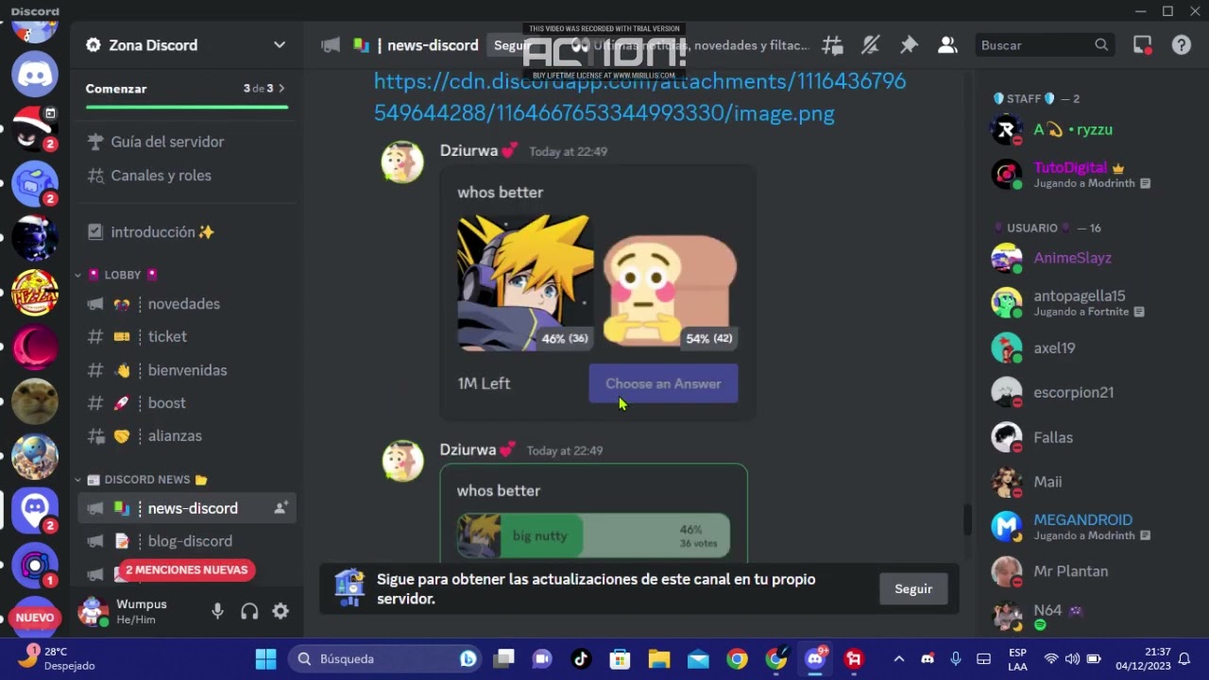Viewport: 1209px width, 680px height.
Task: Select the news-discord channel
Action: (186, 508)
